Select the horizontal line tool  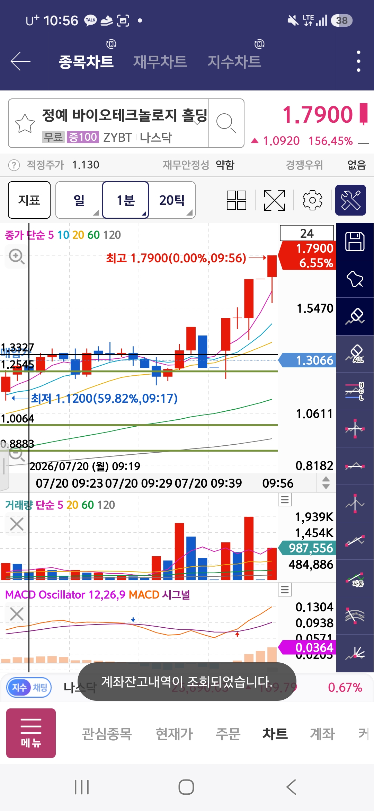[x=355, y=466]
